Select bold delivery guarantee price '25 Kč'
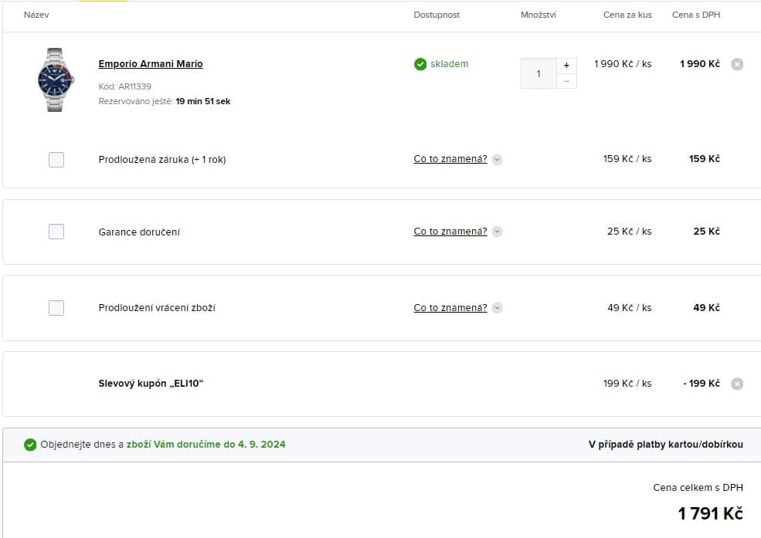761x538 pixels. [707, 232]
